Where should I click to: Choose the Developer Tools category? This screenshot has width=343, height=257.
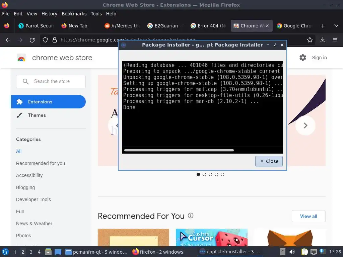tap(33, 199)
